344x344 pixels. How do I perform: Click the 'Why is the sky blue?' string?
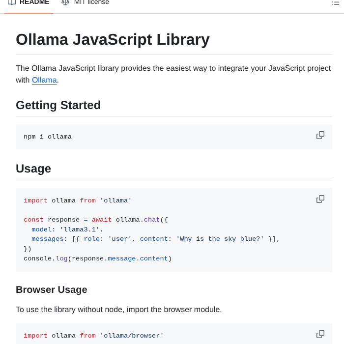tap(220, 239)
